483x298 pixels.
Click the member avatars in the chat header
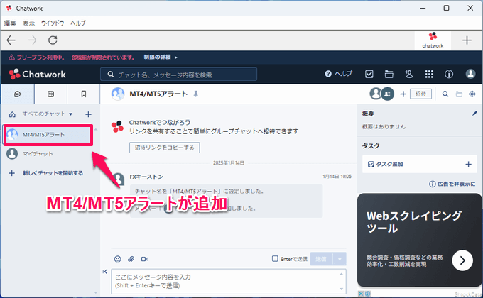coord(381,94)
